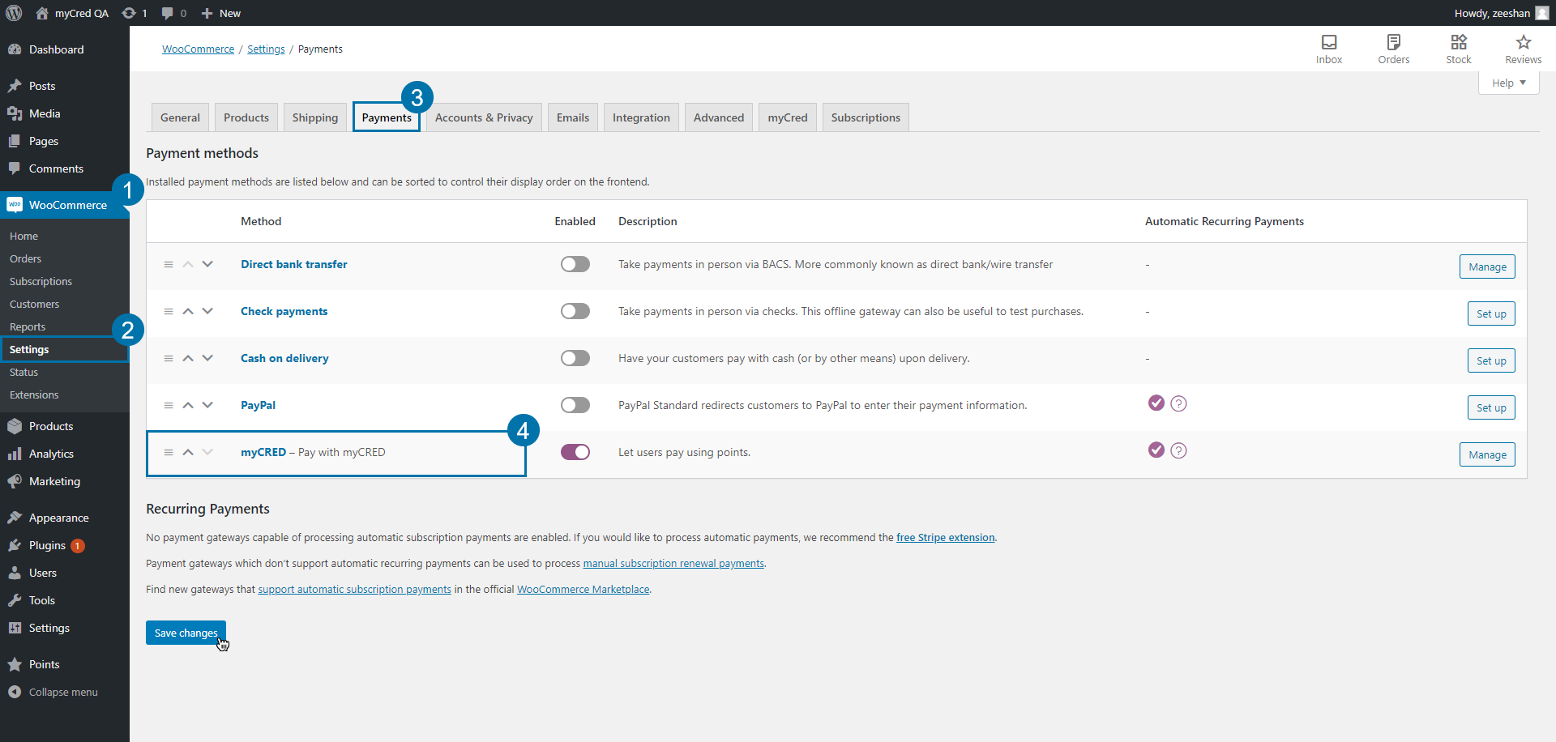Open the Accounts & Privacy tab
The image size is (1556, 742).
[x=484, y=117]
